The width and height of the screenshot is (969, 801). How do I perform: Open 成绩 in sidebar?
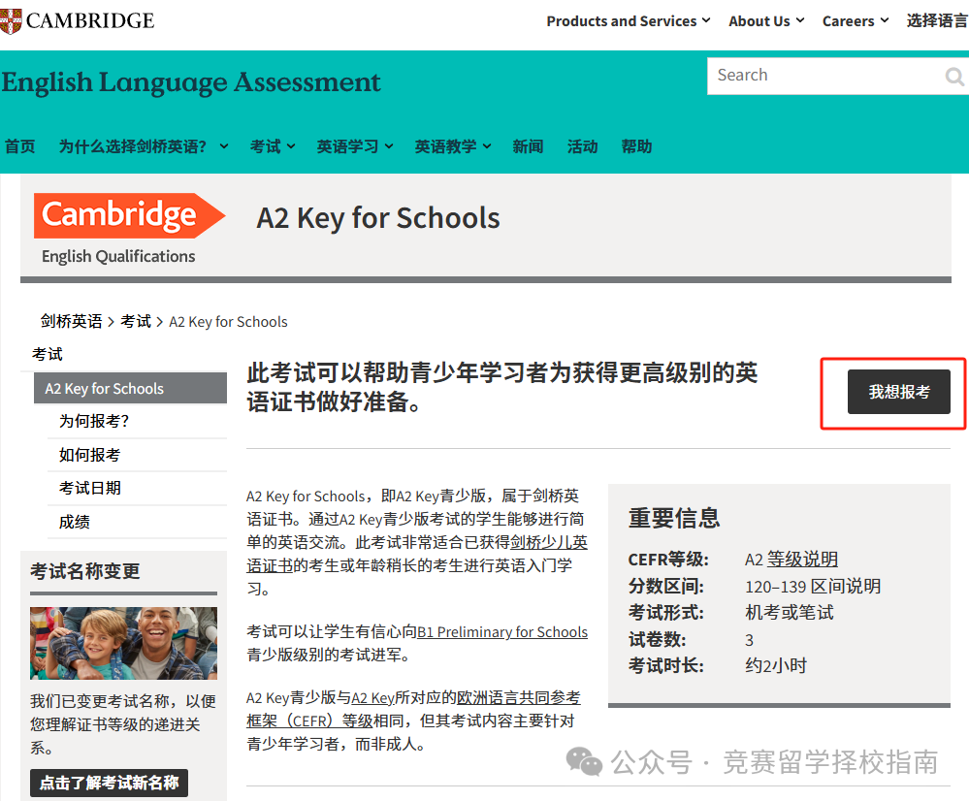[74, 523]
